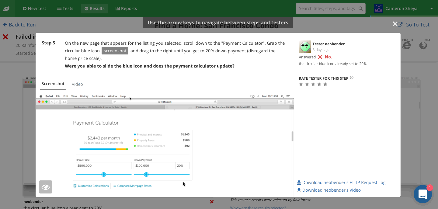The height and width of the screenshot is (209, 438).
Task: Open the Results section
Action: [x=94, y=9]
